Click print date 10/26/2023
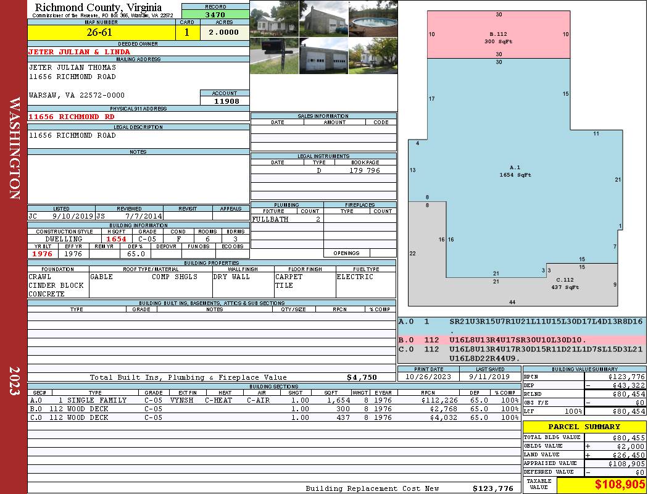 pyautogui.click(x=428, y=377)
